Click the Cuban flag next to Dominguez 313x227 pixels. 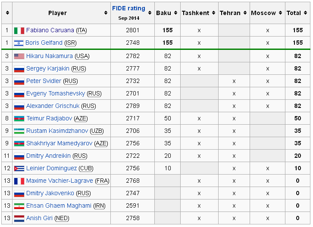[19, 169]
